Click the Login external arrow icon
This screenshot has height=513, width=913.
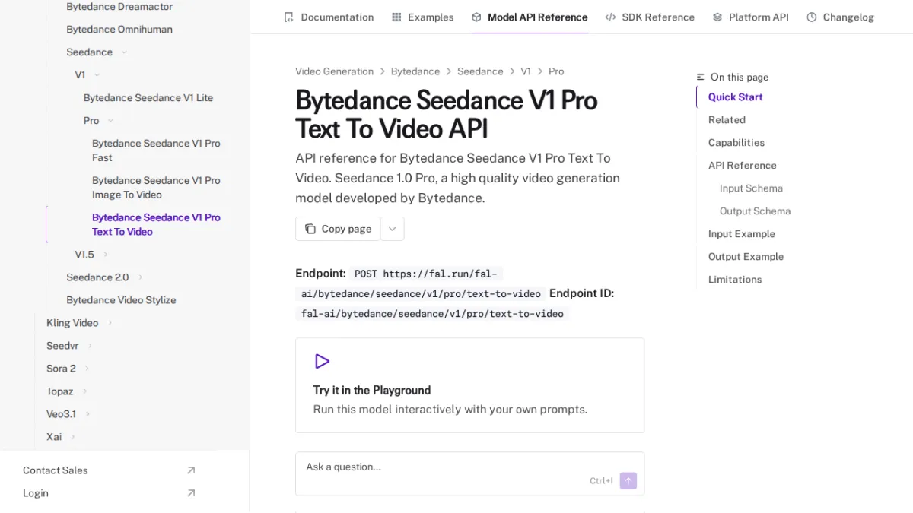coord(191,493)
